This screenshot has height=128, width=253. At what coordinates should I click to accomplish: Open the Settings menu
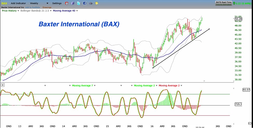[x=57, y=3]
